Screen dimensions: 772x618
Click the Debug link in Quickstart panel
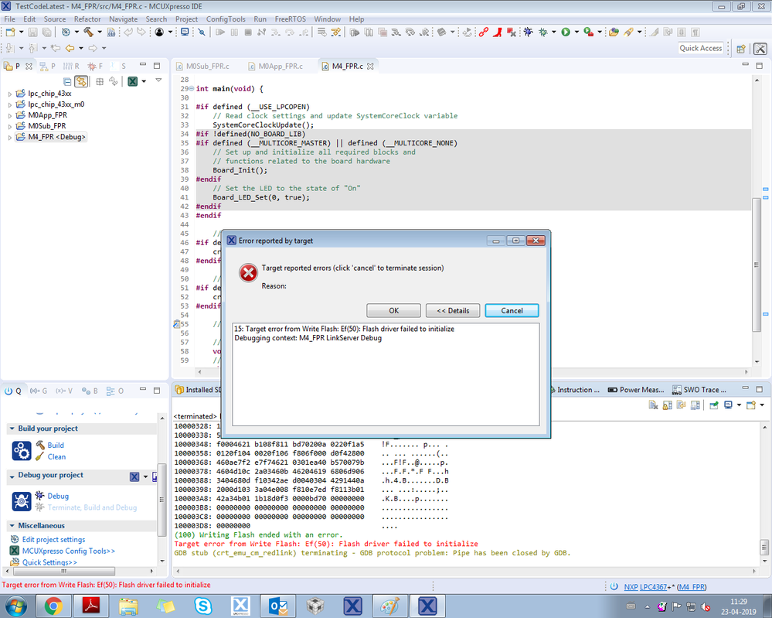(58, 497)
